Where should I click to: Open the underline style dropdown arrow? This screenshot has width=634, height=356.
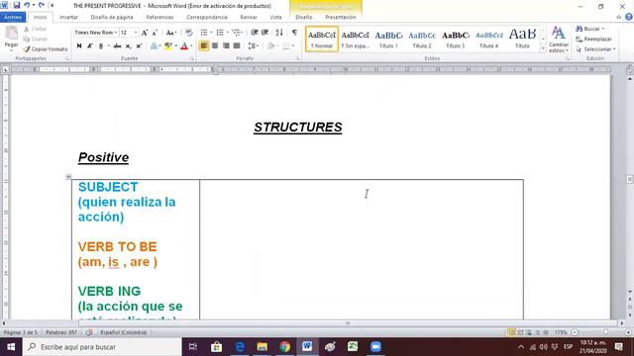pos(108,46)
